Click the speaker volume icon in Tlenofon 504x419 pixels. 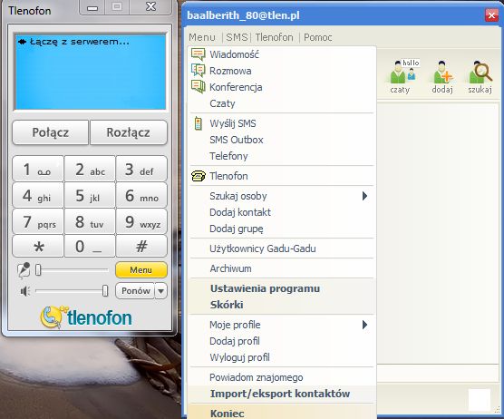pyautogui.click(x=25, y=291)
